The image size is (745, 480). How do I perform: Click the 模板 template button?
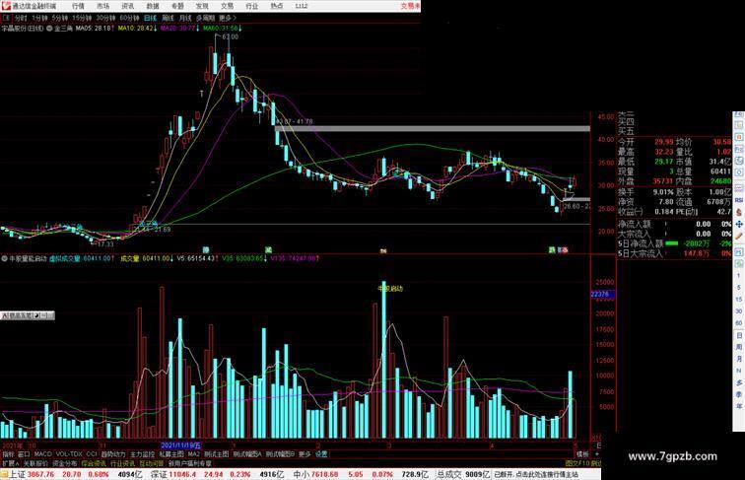click(582, 454)
